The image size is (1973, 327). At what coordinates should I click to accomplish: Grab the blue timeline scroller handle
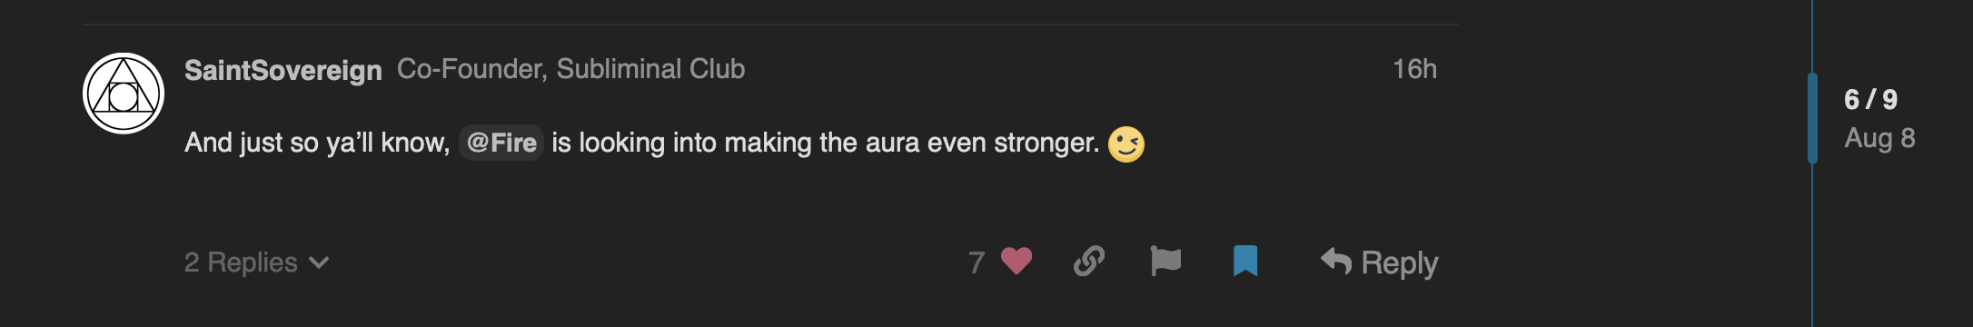(x=1812, y=118)
